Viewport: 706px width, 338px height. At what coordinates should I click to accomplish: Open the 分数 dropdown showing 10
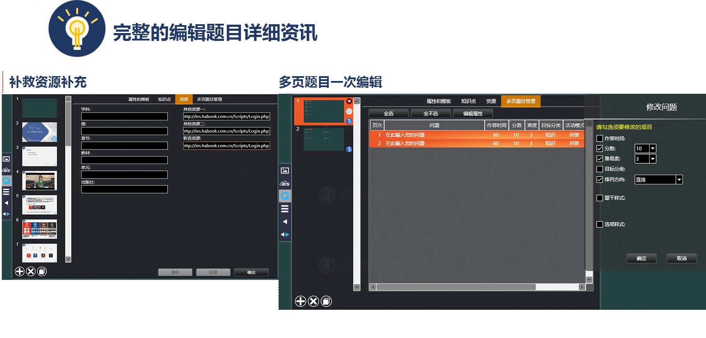pos(653,148)
